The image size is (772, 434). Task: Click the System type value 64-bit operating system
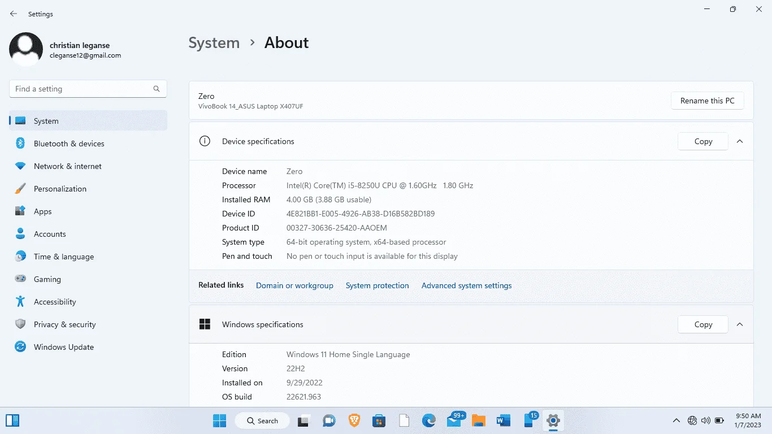pos(366,242)
